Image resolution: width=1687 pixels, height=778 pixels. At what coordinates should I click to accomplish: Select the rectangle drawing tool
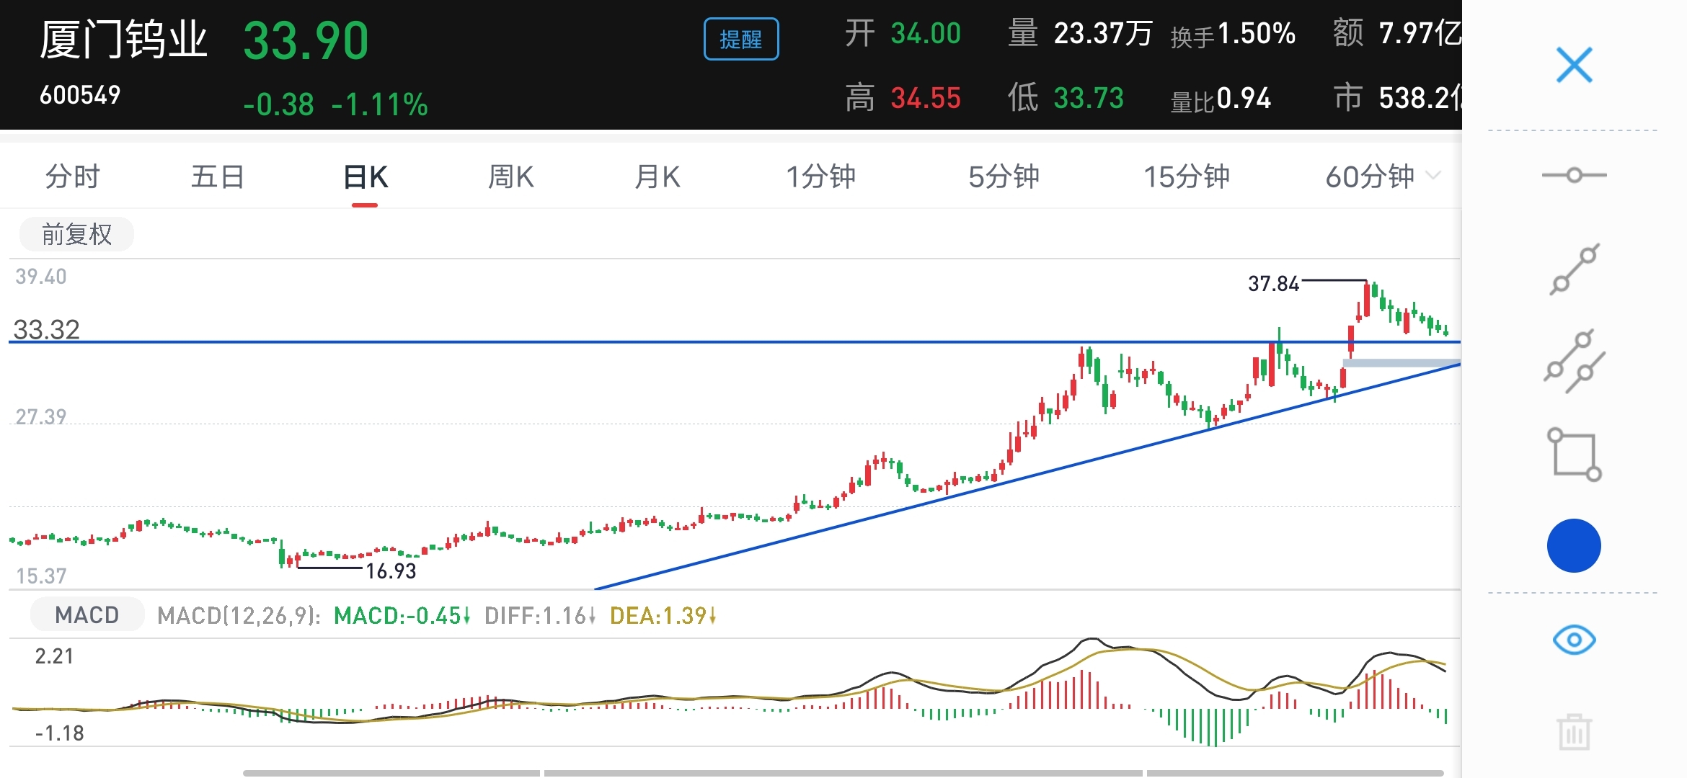(1575, 454)
